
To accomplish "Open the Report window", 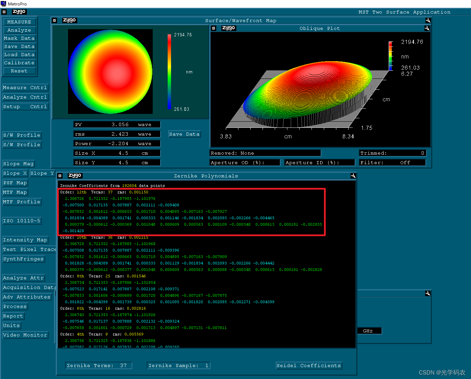I will [x=13, y=316].
